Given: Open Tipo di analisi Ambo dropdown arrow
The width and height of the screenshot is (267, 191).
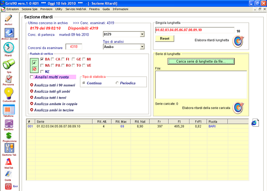Looking at the screenshot, I should point(142,47).
